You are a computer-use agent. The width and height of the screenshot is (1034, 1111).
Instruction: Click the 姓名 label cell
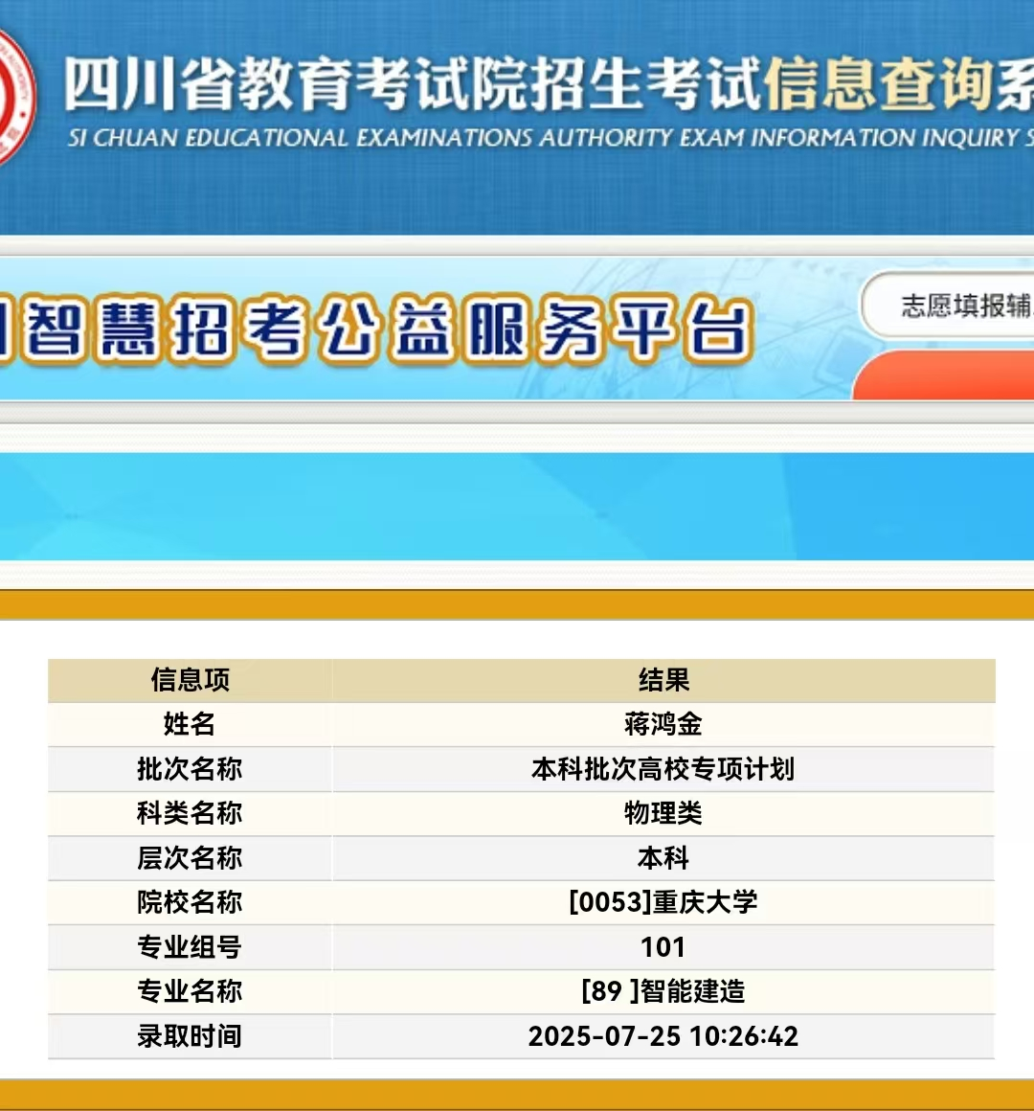tap(190, 724)
